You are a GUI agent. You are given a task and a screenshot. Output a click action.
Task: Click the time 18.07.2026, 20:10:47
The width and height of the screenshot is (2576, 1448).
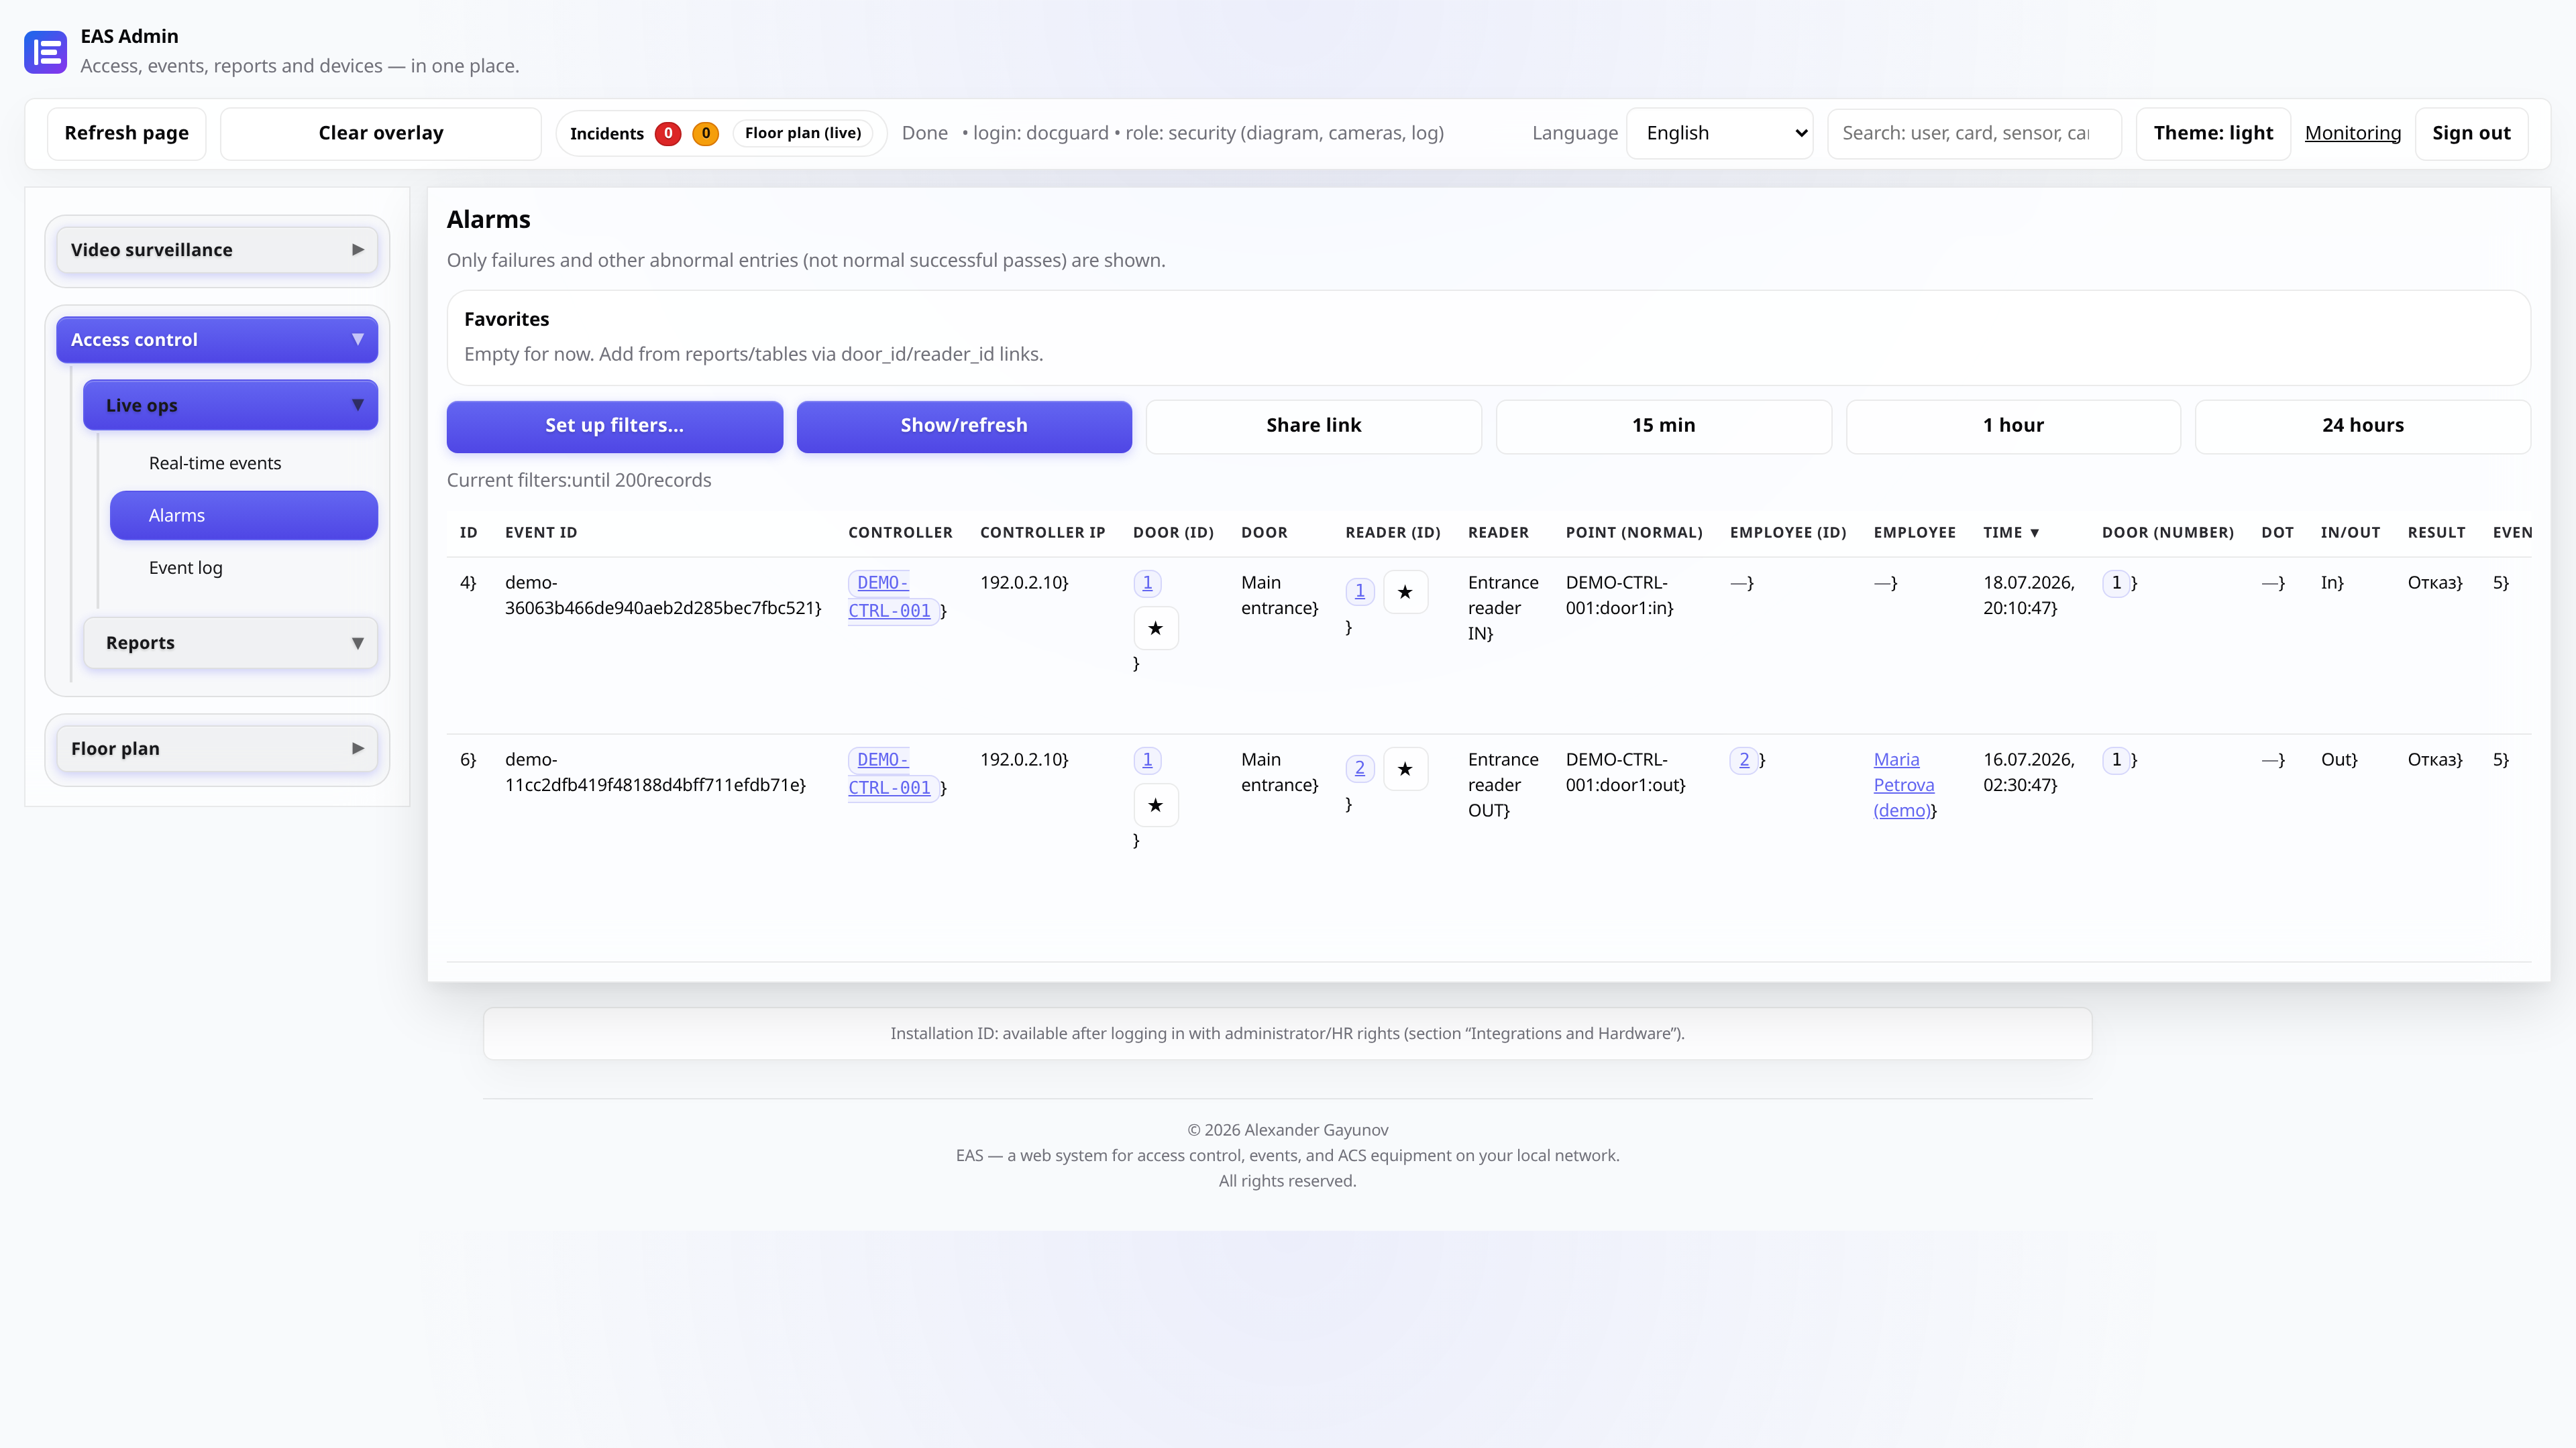click(2029, 595)
